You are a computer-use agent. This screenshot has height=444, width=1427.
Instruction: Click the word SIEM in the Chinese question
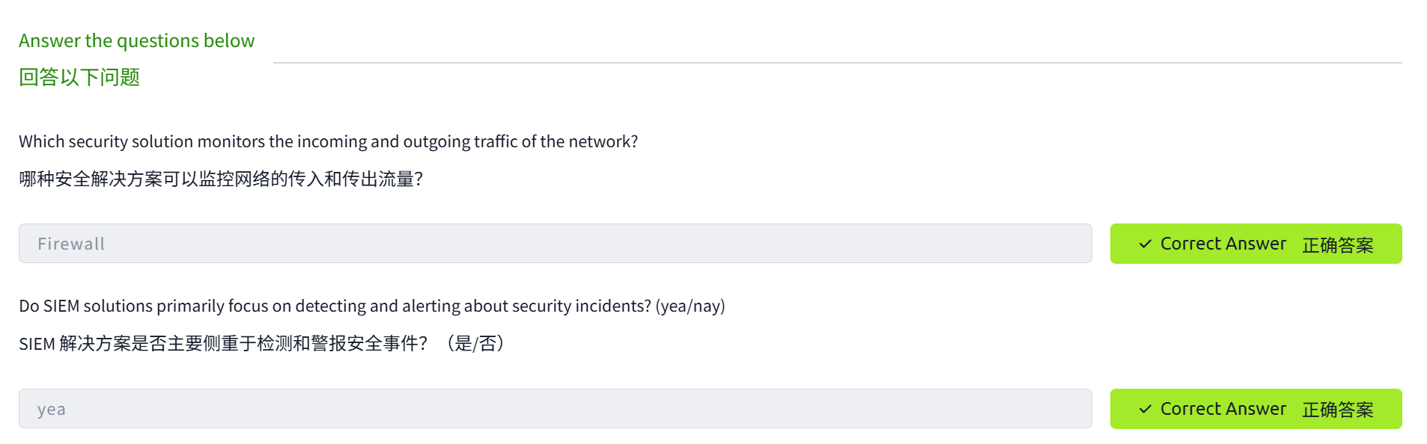pyautogui.click(x=37, y=345)
